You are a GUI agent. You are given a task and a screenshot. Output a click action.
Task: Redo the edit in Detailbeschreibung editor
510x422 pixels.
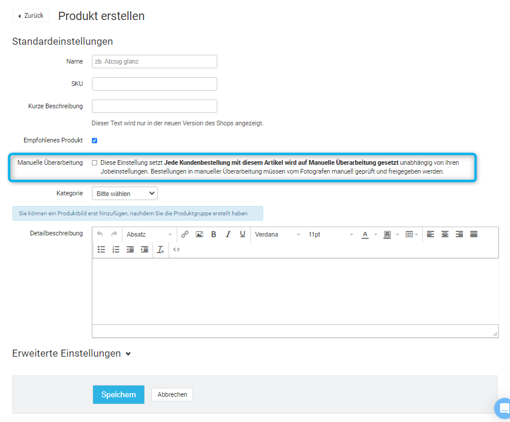pyautogui.click(x=114, y=234)
